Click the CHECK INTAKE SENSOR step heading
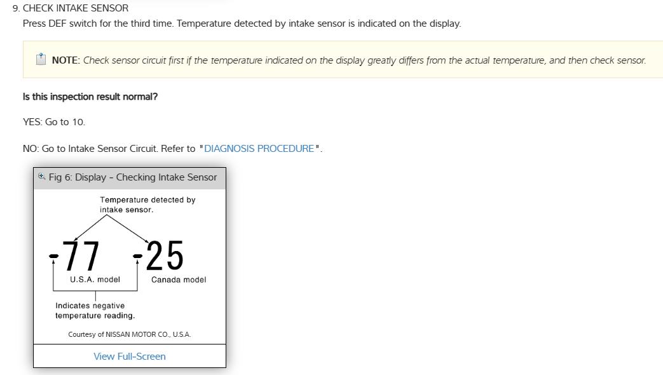The width and height of the screenshot is (663, 375). click(75, 8)
